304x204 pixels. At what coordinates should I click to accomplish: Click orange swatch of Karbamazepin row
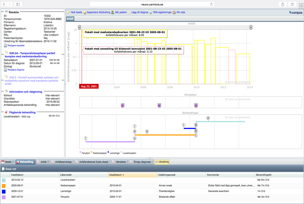(4, 186)
